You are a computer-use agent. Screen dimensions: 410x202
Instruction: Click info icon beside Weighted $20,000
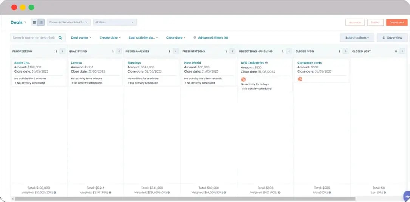(x=55, y=193)
